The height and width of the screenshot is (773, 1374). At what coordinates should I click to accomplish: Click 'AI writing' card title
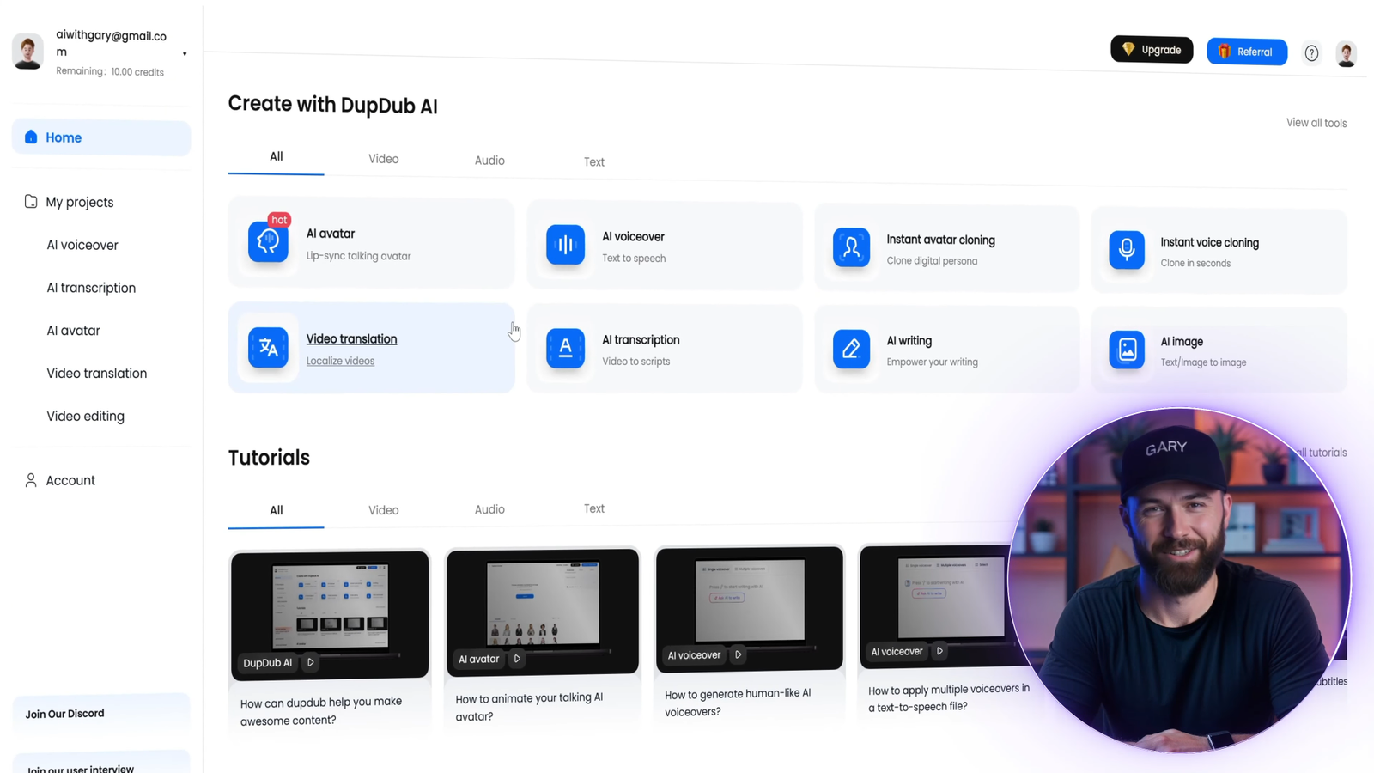point(909,341)
